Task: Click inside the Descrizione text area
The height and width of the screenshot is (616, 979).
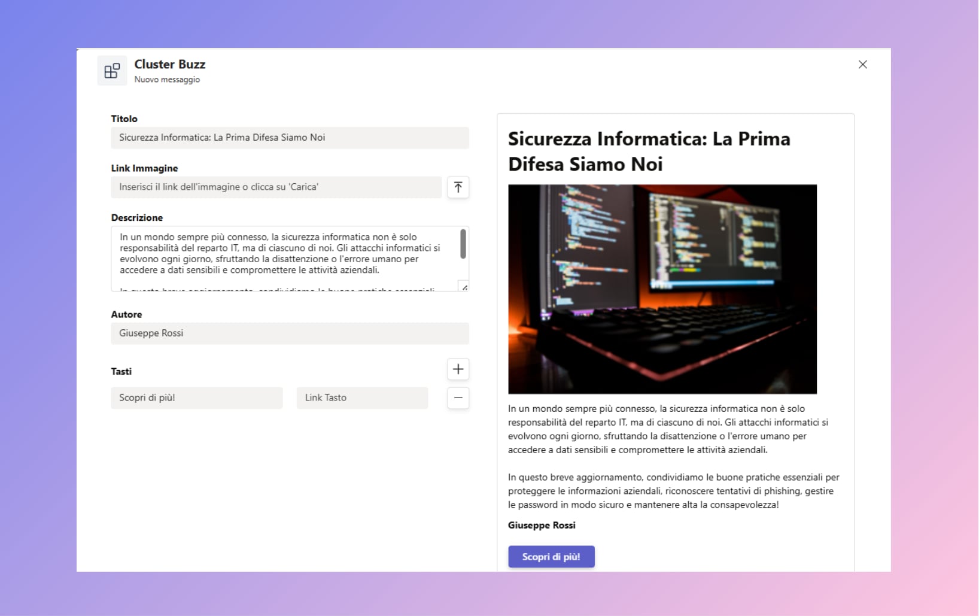Action: click(281, 254)
